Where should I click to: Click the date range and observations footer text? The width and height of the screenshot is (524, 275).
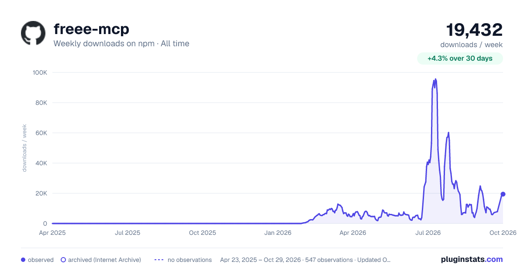tap(305, 260)
